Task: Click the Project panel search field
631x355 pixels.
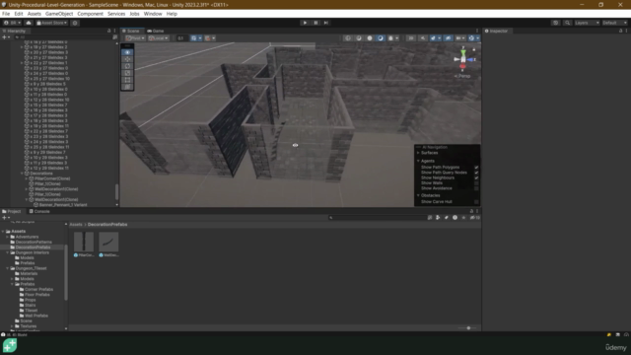Action: 377,217
